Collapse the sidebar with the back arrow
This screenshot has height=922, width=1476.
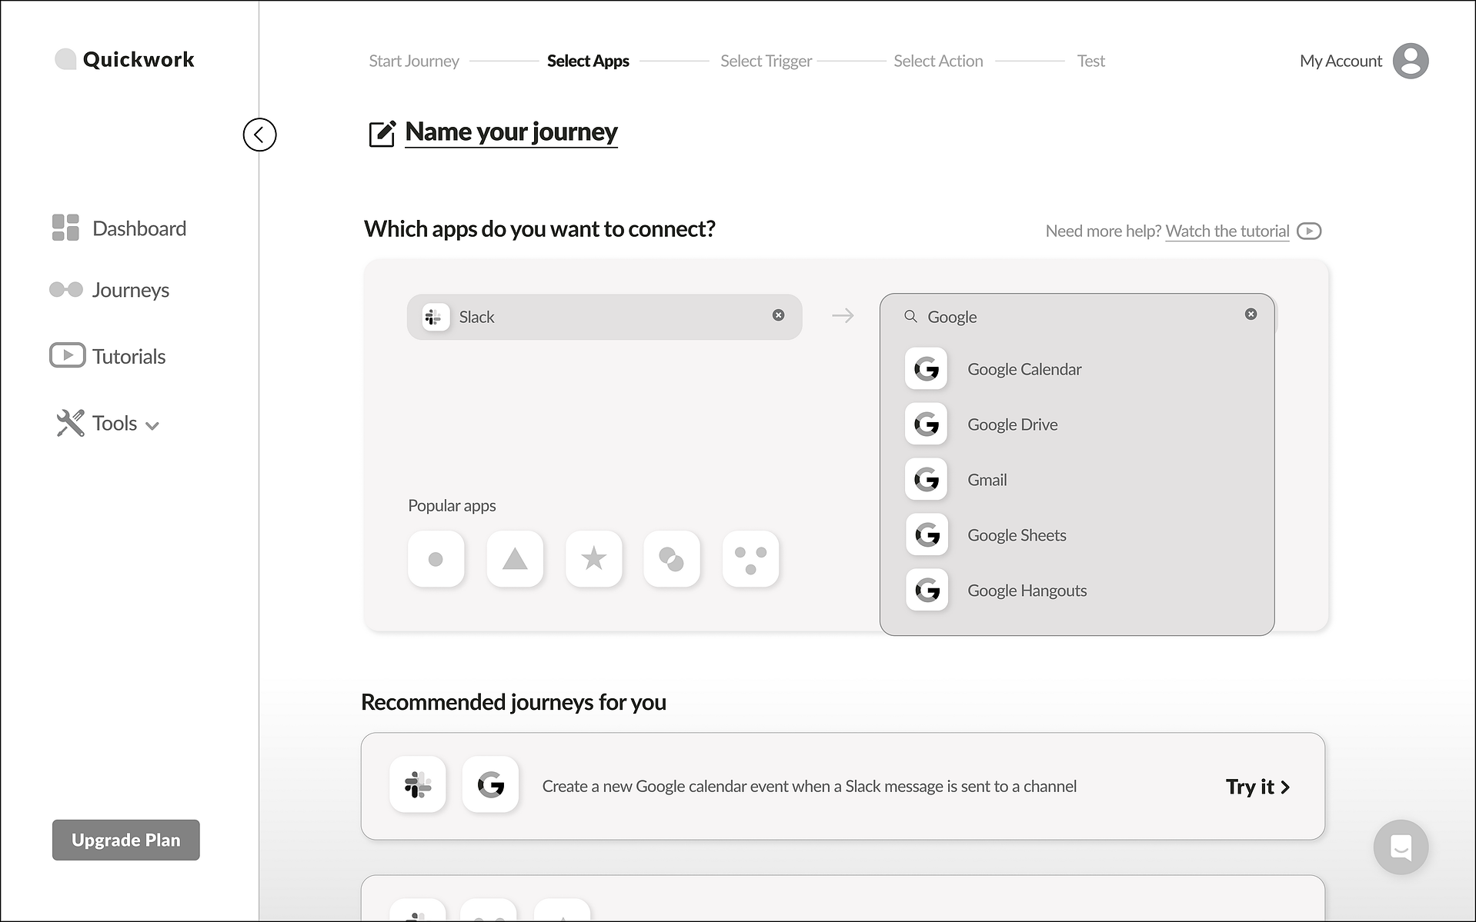(259, 135)
